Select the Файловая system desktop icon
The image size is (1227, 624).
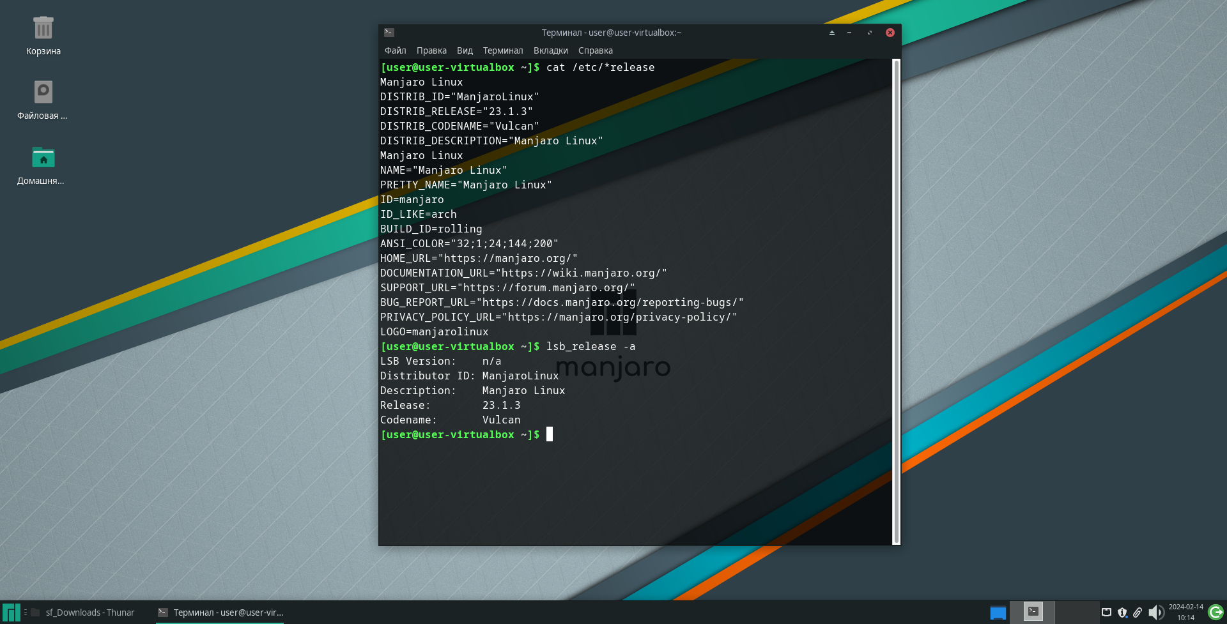[43, 100]
